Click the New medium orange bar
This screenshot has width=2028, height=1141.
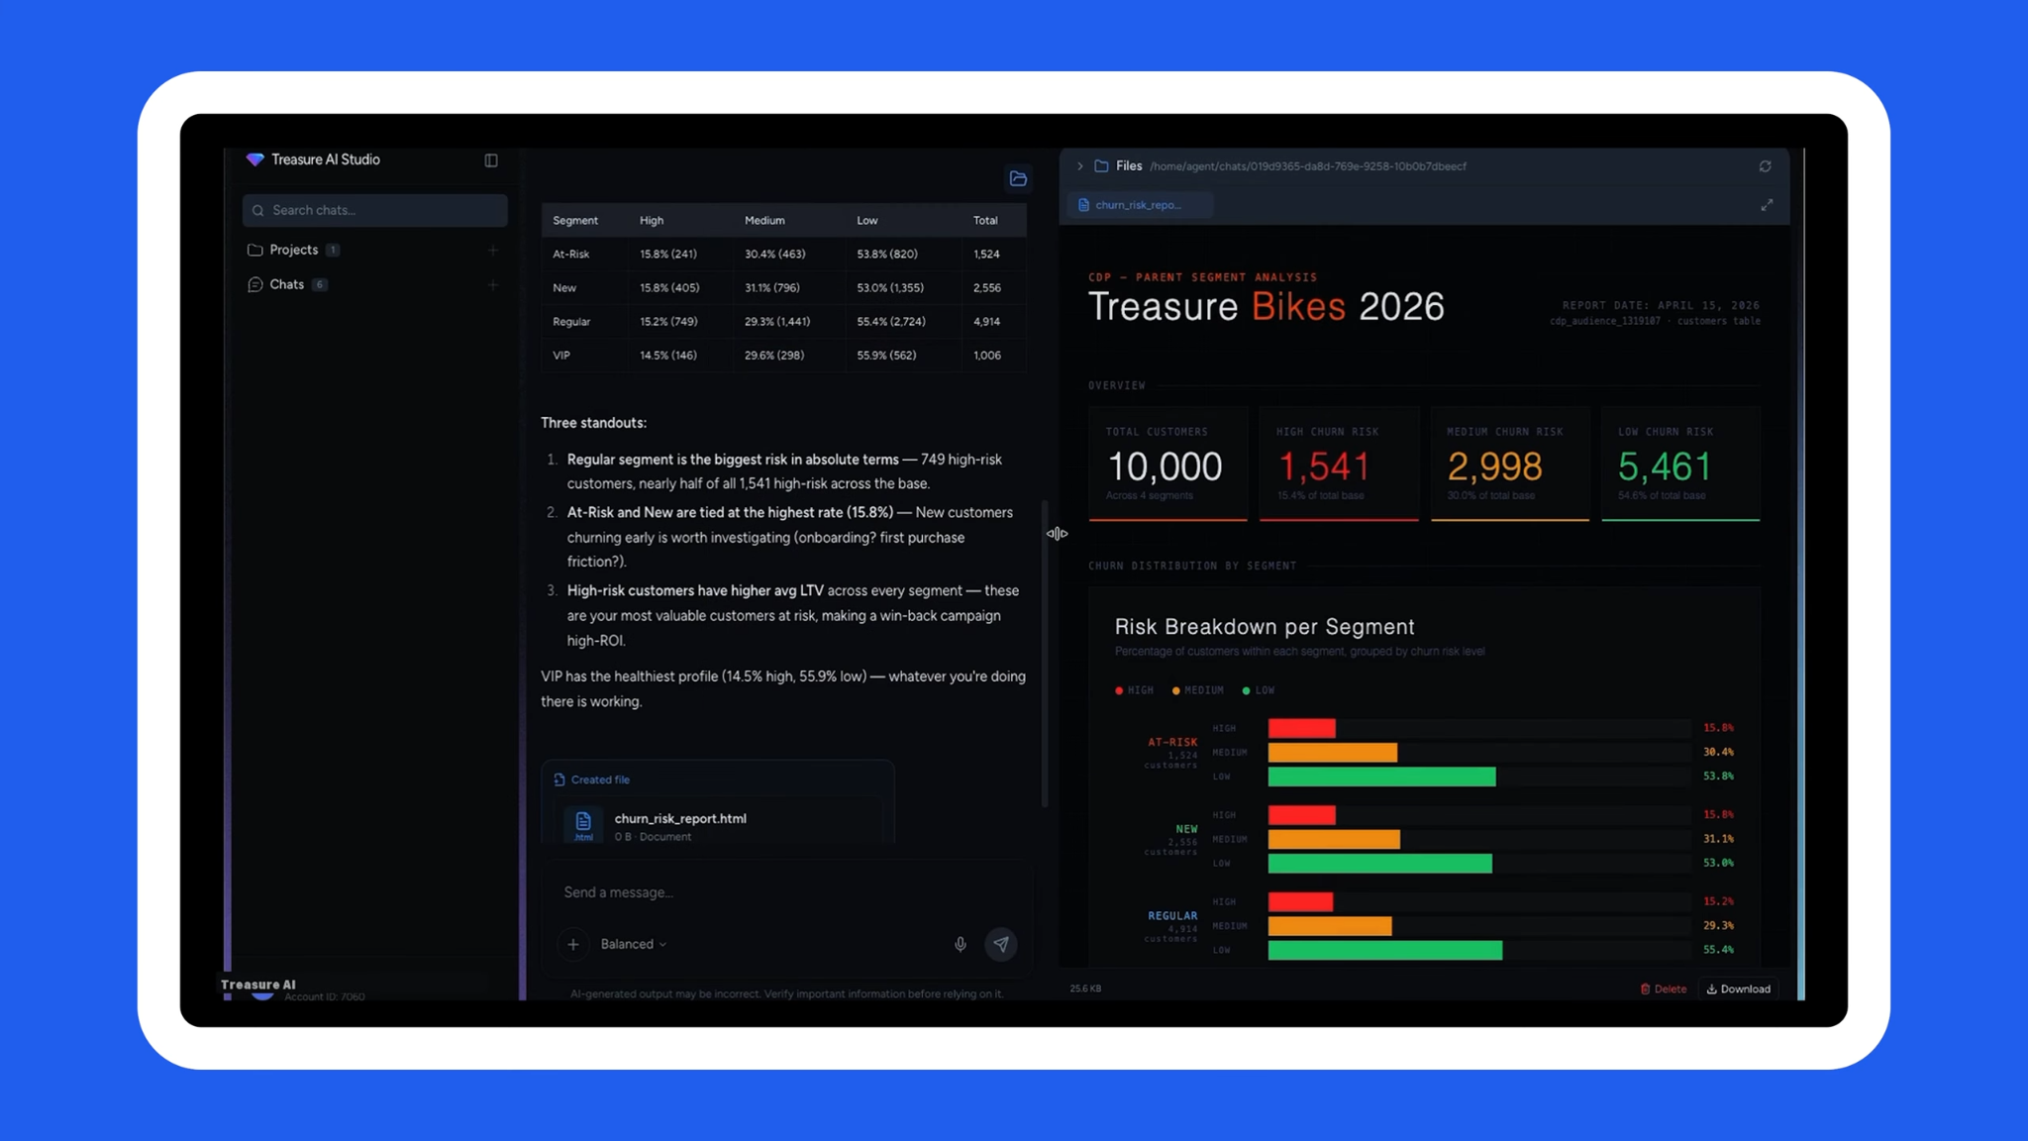1334,840
